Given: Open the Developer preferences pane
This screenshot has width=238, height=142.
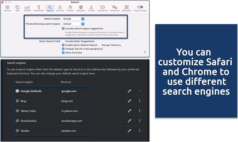Looking at the screenshot, I should point(127,9).
